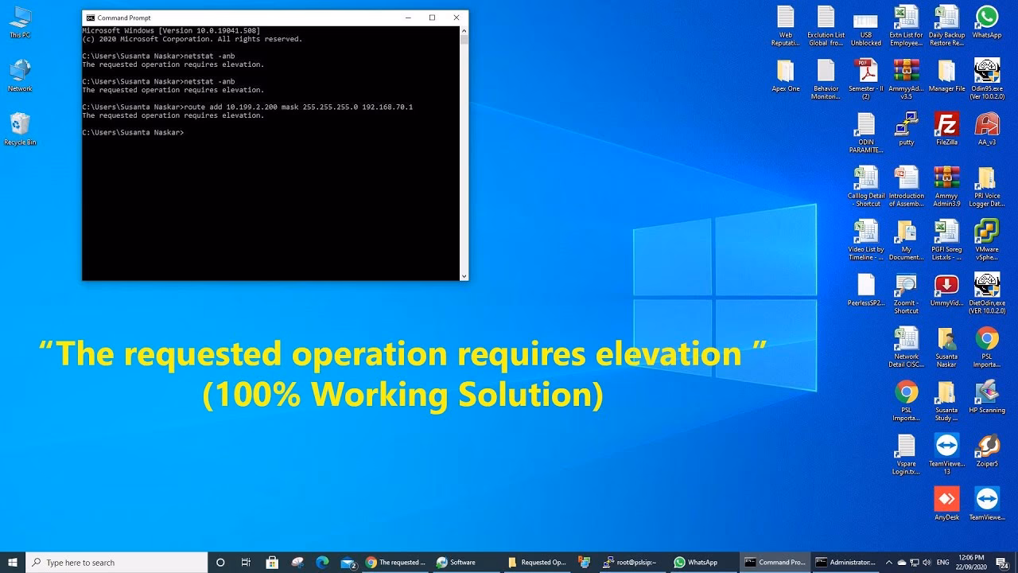Open the Recycle Bin
The image size is (1018, 573).
17,119
